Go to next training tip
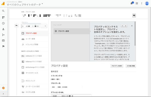The image size is (151, 97). point(126,26)
